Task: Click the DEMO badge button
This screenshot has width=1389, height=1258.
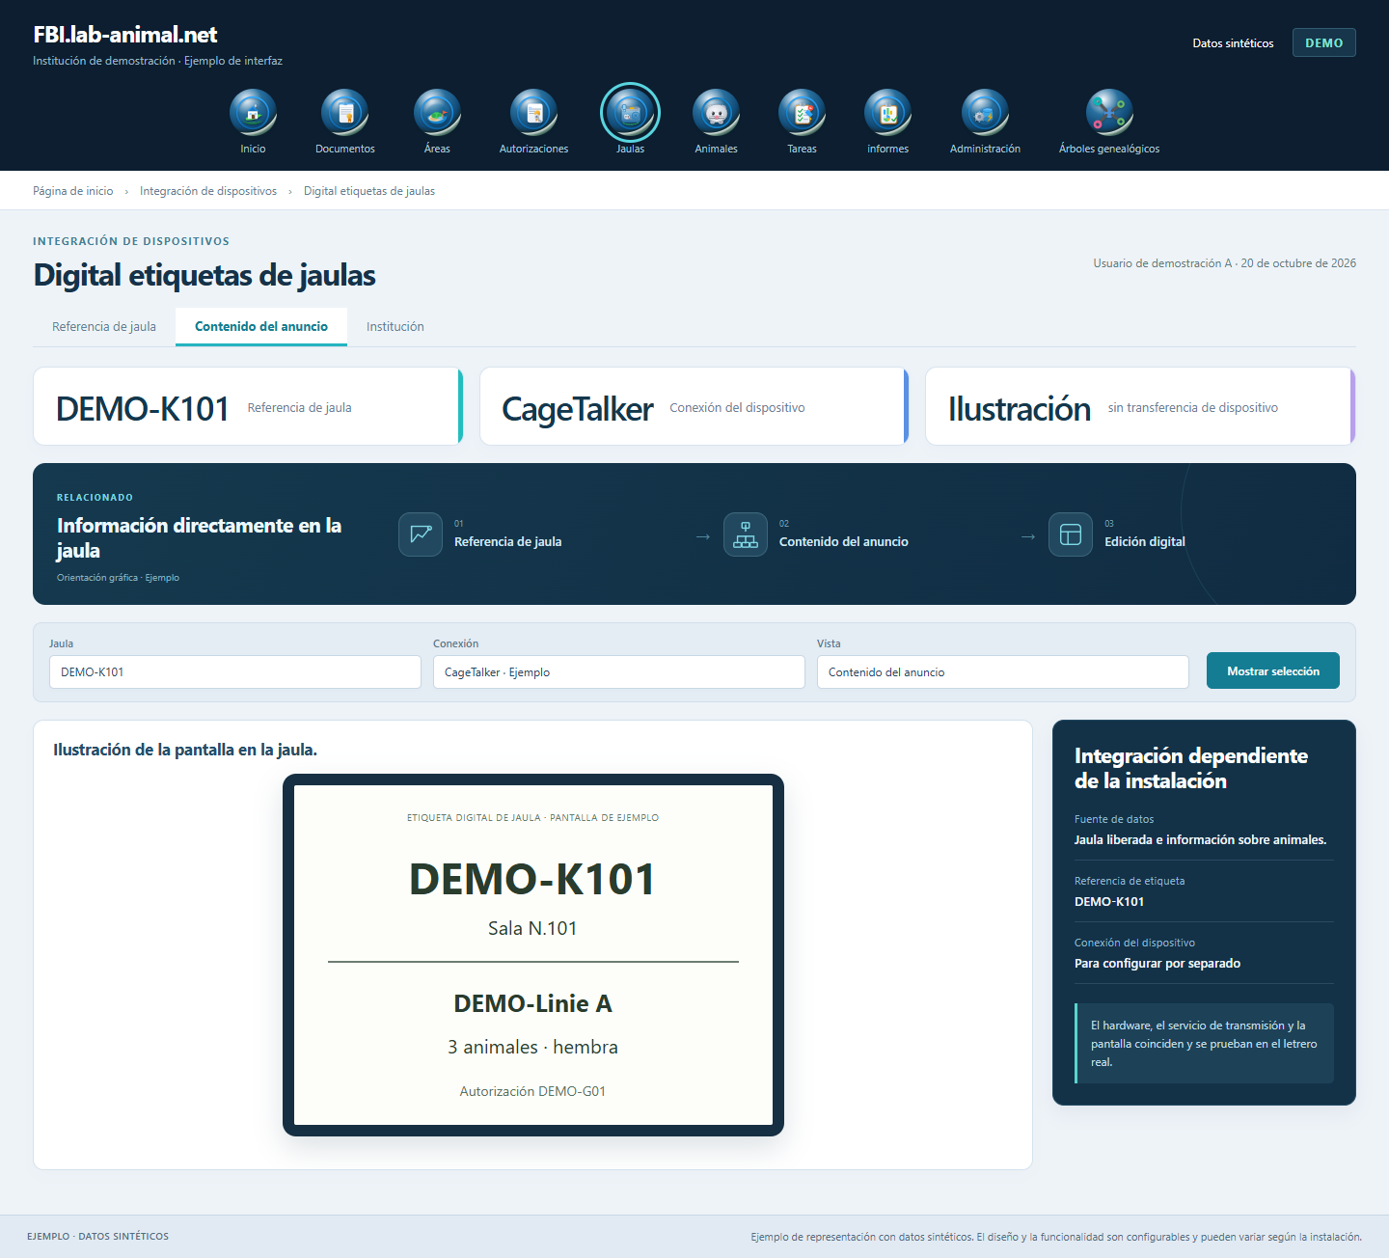Action: click(x=1323, y=42)
